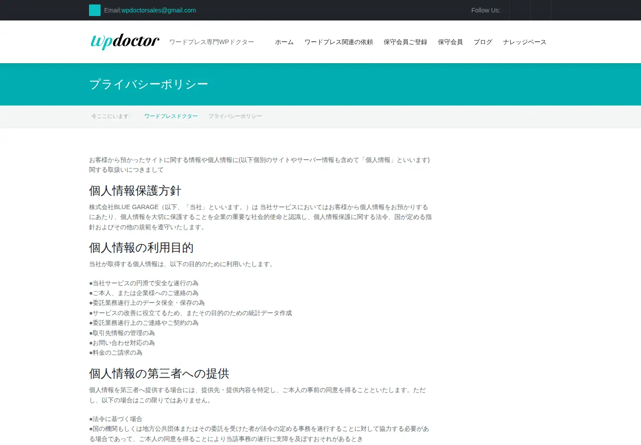Screen dimensions: 641x445
Task: Click the line ●当社サービスの円滑で安全な遂行の為
Action: [144, 283]
